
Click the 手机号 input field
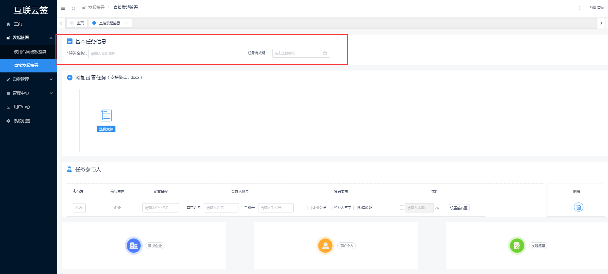(276, 208)
